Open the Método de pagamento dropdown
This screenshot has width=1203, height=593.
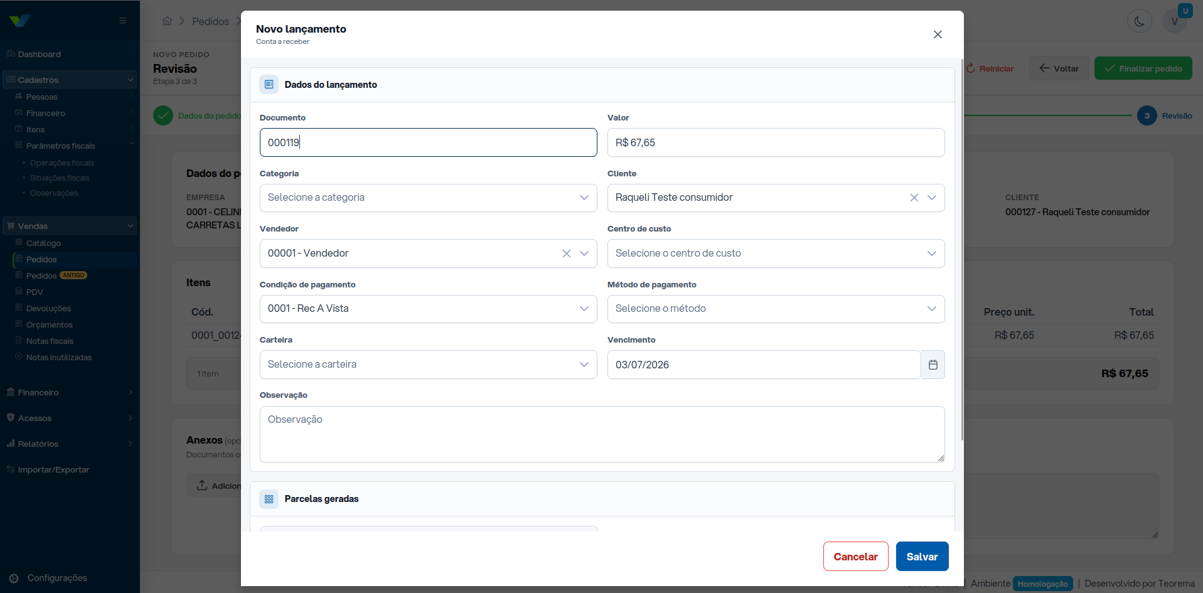(x=776, y=309)
